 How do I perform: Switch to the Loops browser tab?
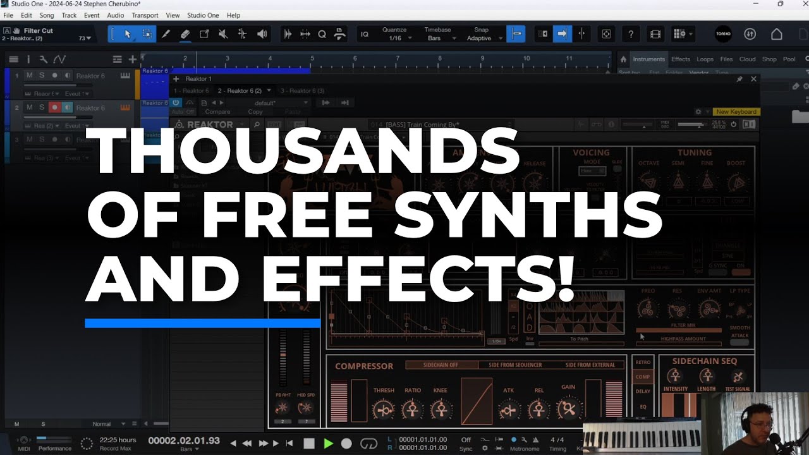click(705, 59)
